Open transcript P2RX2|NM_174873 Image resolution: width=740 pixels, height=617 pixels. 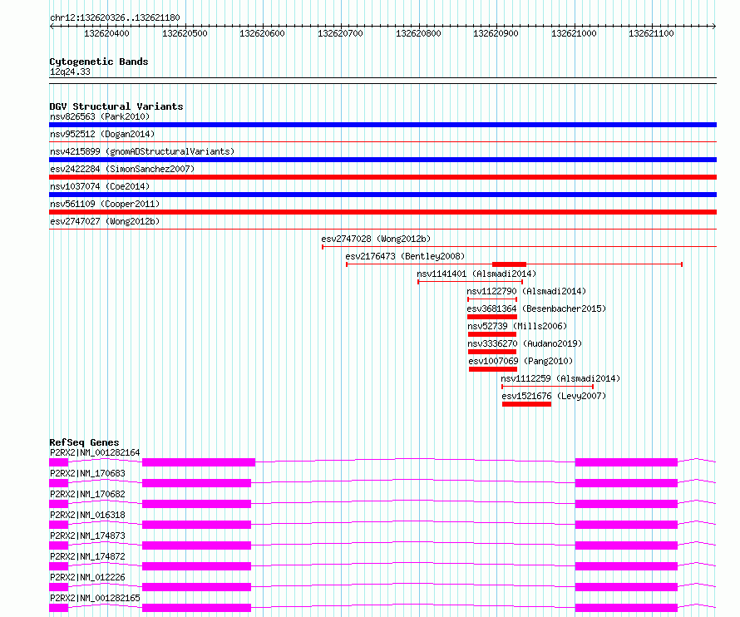pos(87,536)
